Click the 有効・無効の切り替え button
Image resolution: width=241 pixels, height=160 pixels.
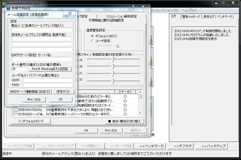pos(125,121)
